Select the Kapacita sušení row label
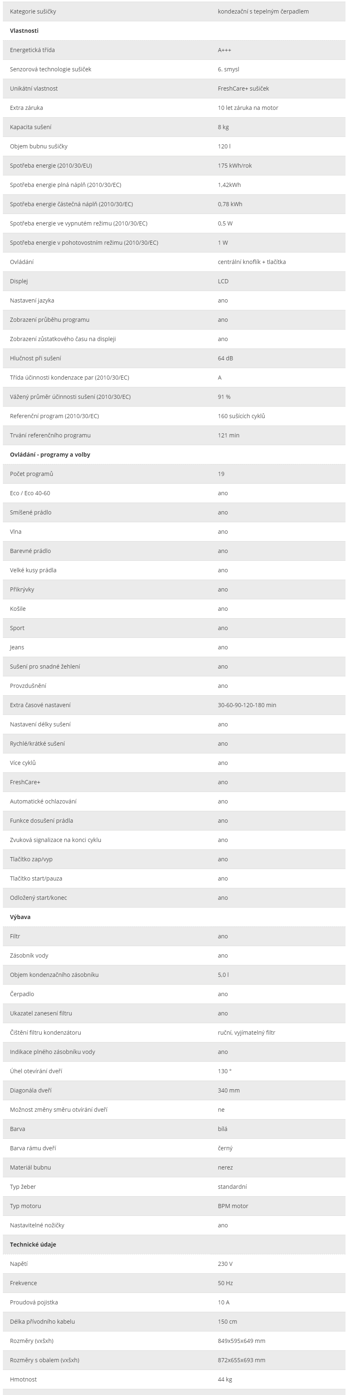Image resolution: width=350 pixels, height=1395 pixels. pyautogui.click(x=31, y=127)
